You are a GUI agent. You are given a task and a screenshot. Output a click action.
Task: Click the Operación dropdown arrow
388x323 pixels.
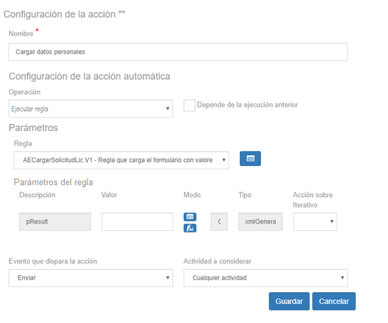click(167, 109)
